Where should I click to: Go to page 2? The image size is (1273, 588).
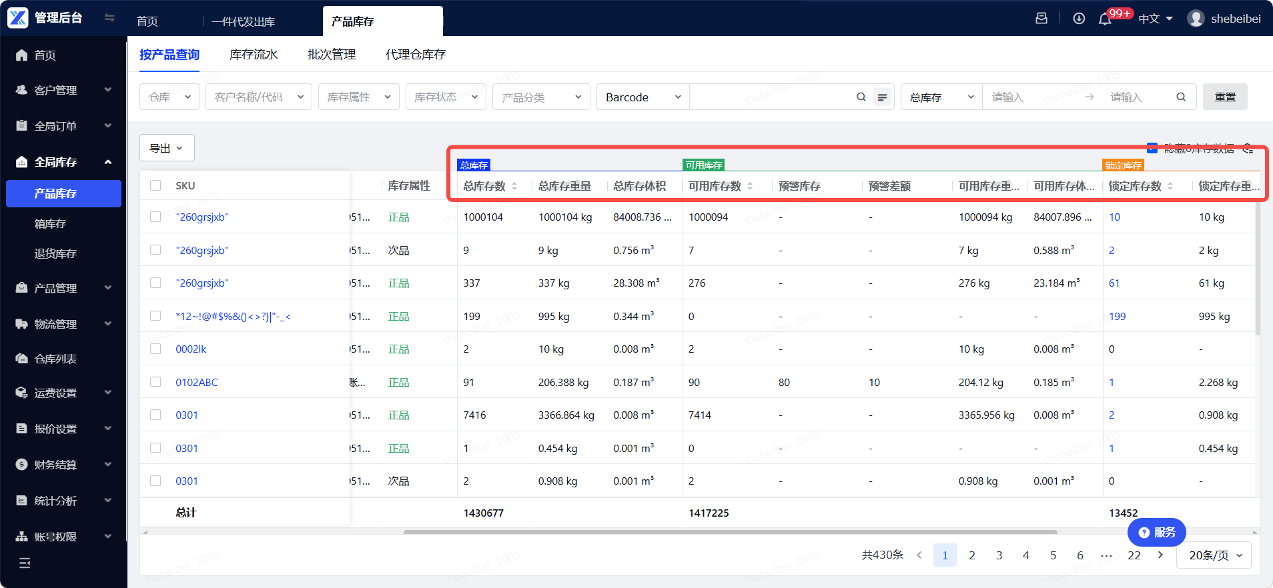pyautogui.click(x=972, y=555)
